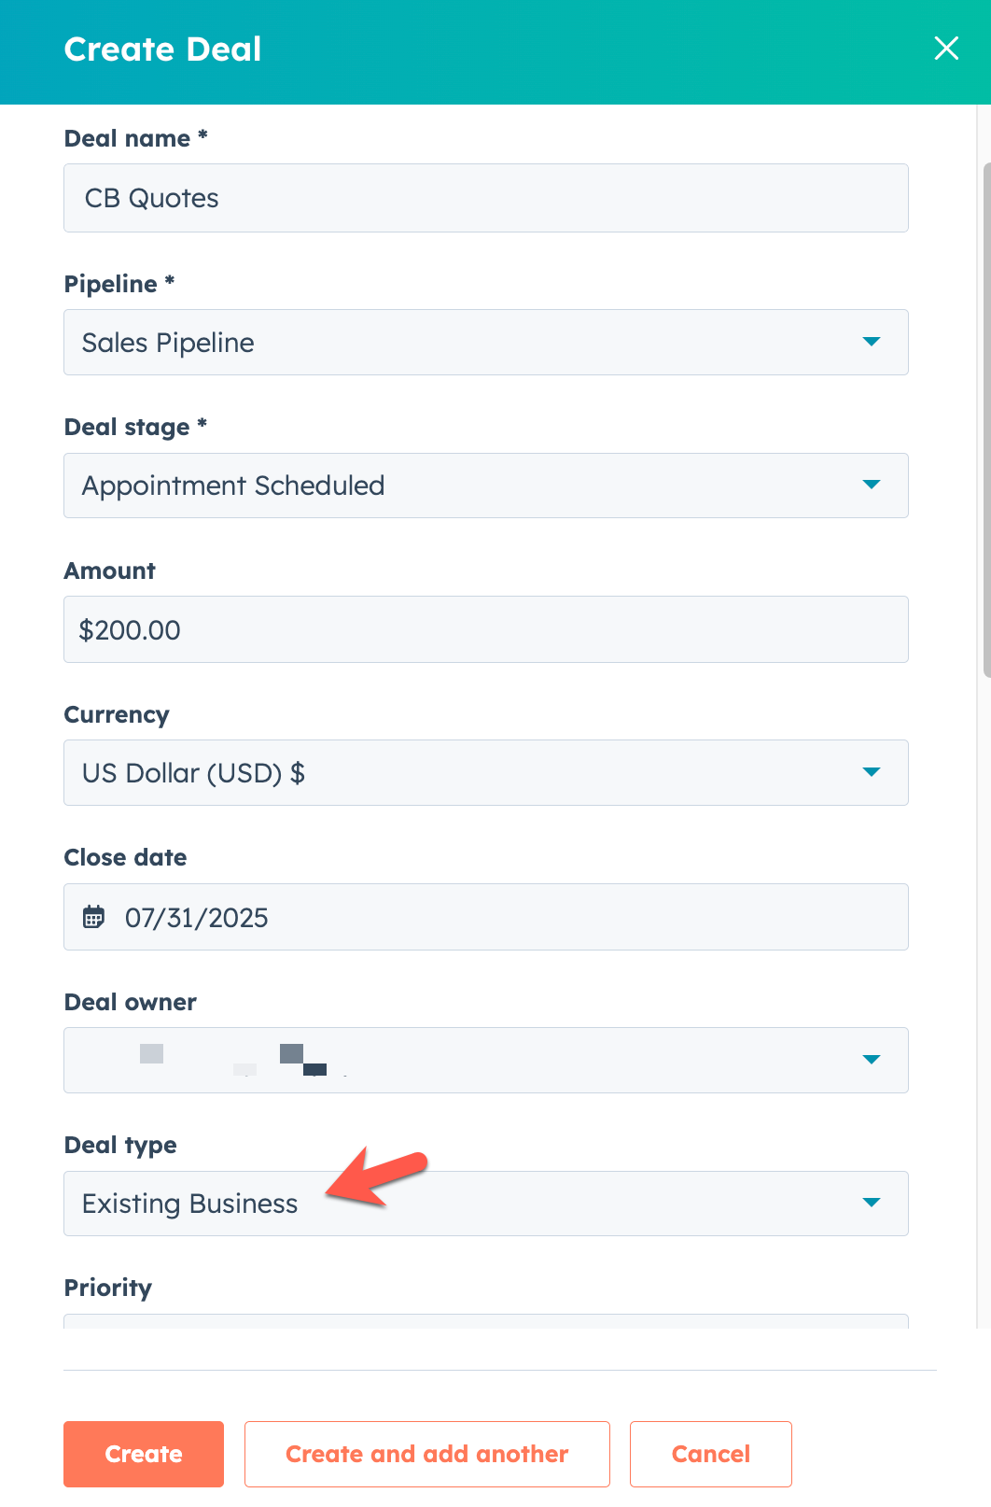
Task: Cancel the deal creation
Action: coord(710,1454)
